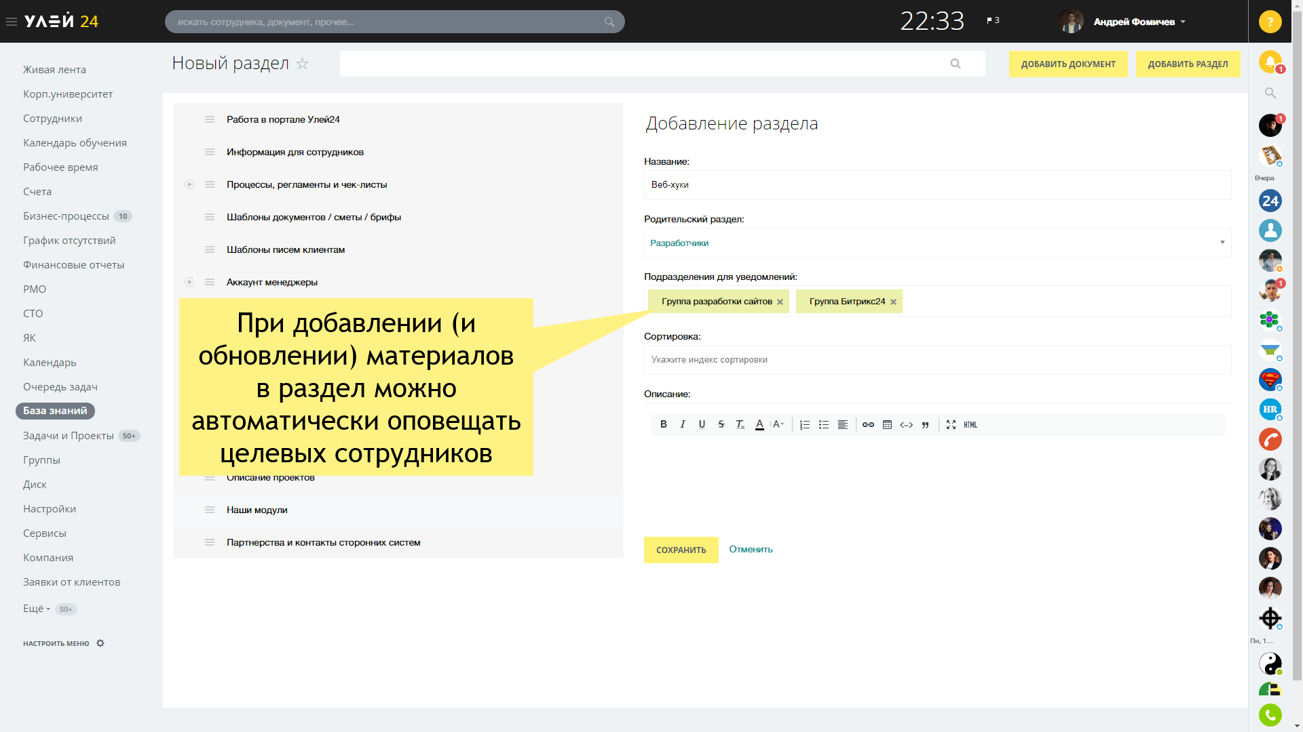Click knowledge base search magnifier
Screen dimensions: 1303x732
956,64
